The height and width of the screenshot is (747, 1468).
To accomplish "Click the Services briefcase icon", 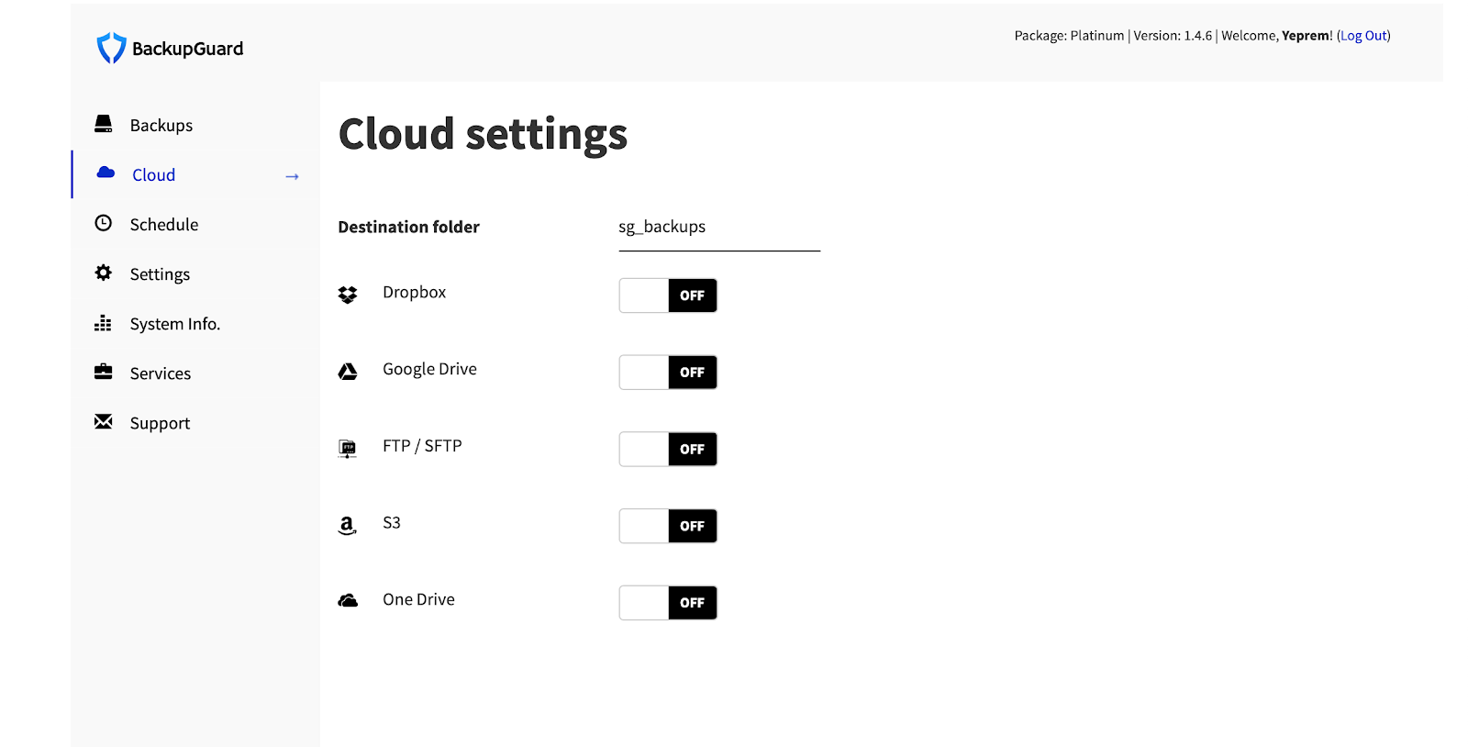I will pyautogui.click(x=104, y=372).
